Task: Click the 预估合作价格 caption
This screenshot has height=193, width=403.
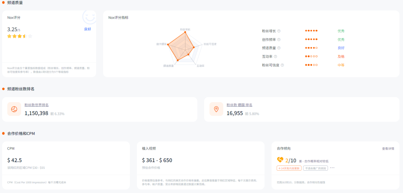Action: [x=151, y=168]
